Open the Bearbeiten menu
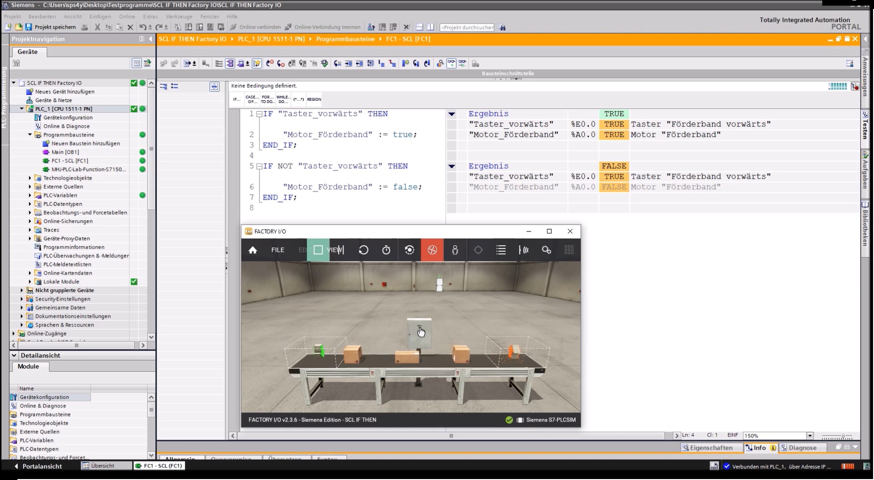 point(42,16)
